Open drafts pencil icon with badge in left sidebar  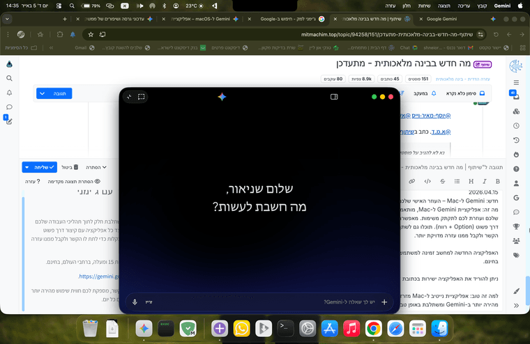[9, 120]
